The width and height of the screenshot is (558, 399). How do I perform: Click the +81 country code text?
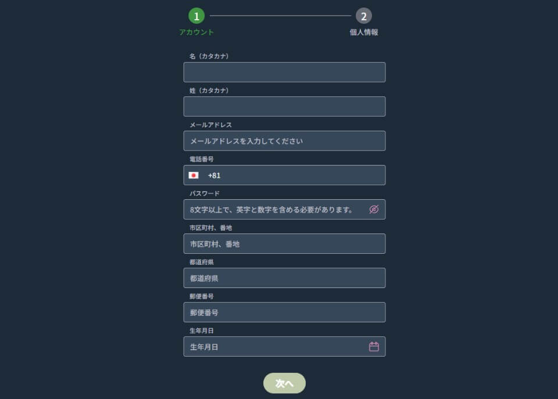pos(214,175)
